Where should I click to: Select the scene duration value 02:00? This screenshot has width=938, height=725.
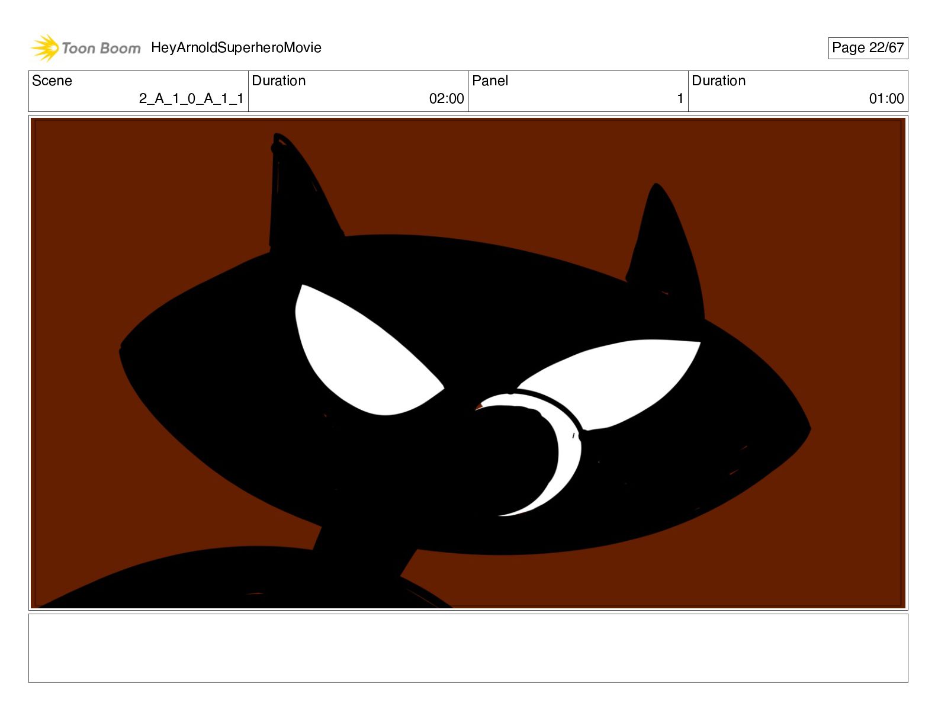click(x=446, y=99)
